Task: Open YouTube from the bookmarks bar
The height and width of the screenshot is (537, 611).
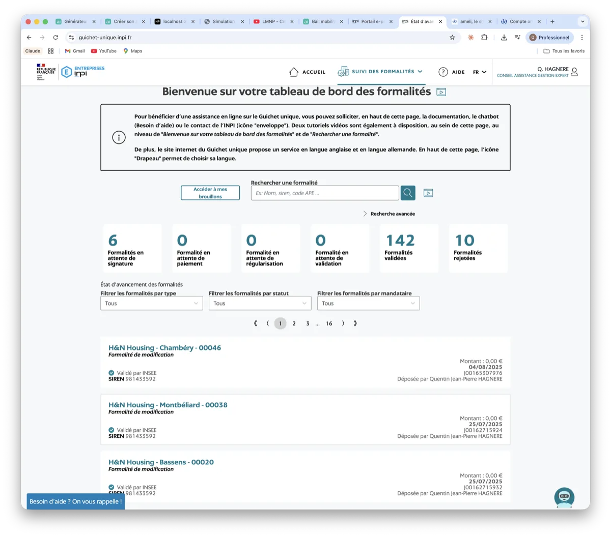Action: (103, 51)
